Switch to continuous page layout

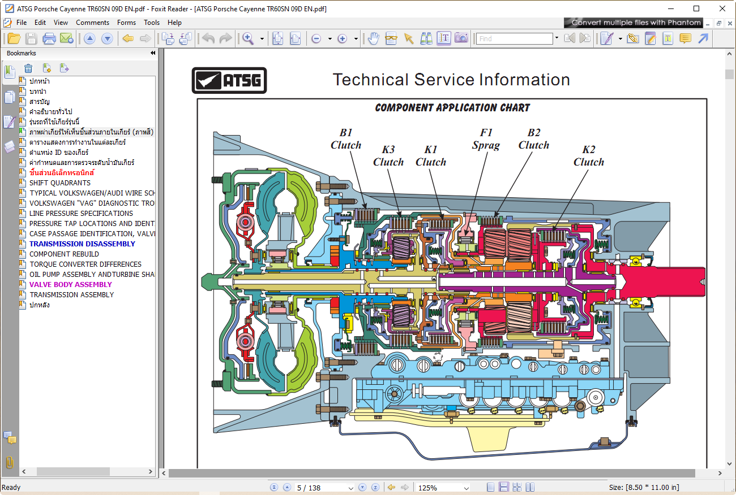click(x=502, y=487)
